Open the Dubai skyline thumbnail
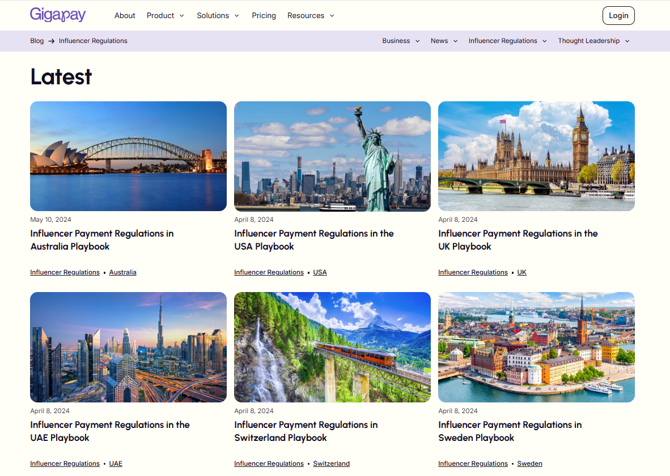 point(128,347)
